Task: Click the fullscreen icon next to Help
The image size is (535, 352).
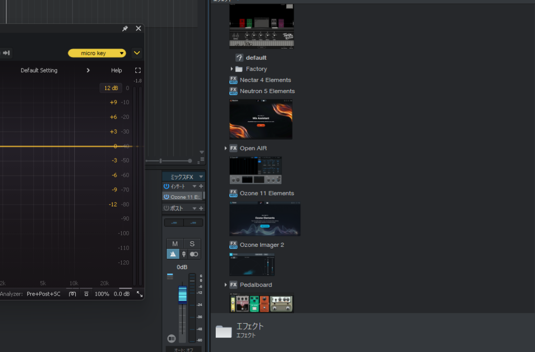Action: [137, 70]
